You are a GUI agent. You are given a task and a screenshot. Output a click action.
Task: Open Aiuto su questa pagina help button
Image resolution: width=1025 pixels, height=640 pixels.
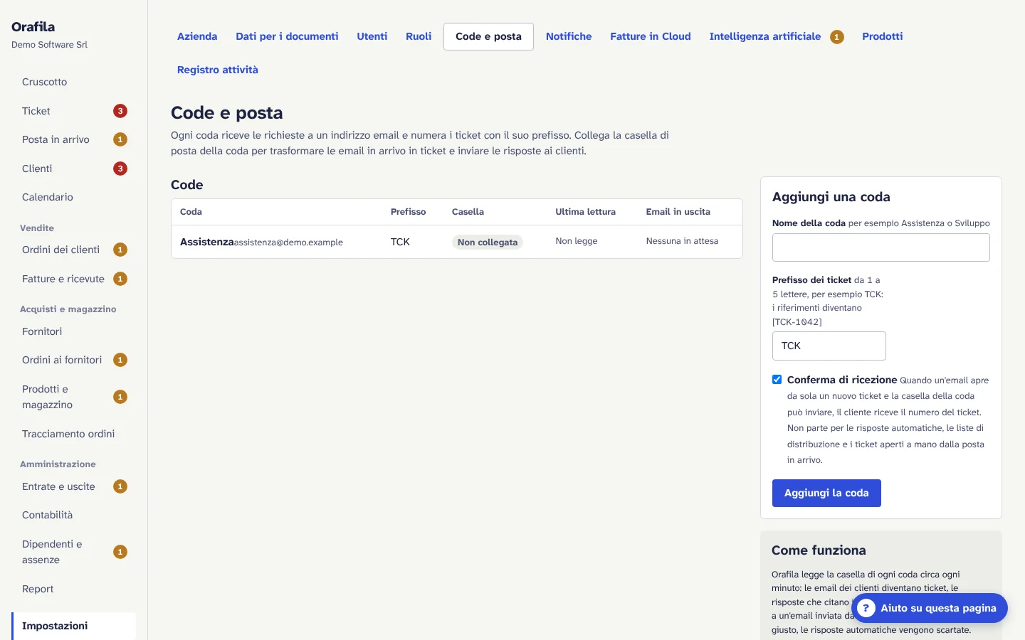(x=930, y=608)
